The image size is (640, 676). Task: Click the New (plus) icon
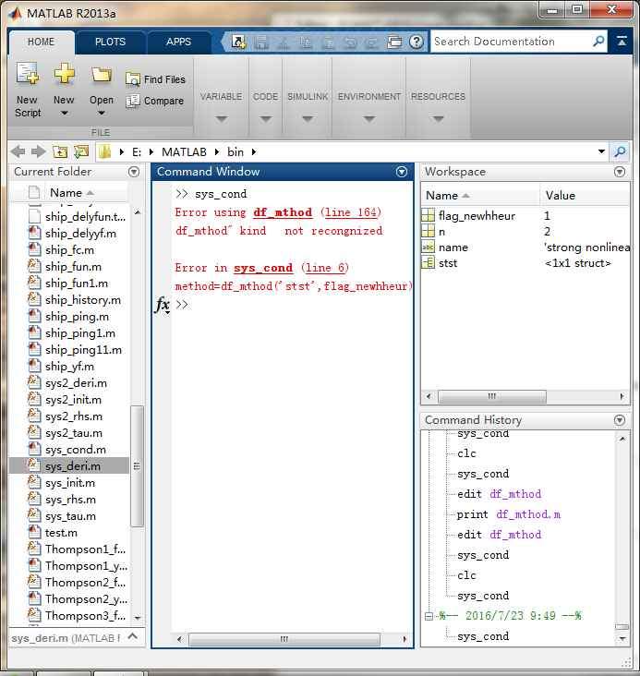[x=64, y=73]
